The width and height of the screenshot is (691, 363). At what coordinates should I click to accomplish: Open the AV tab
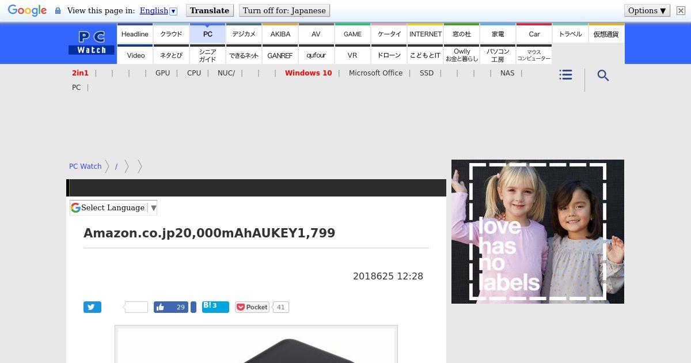[316, 33]
